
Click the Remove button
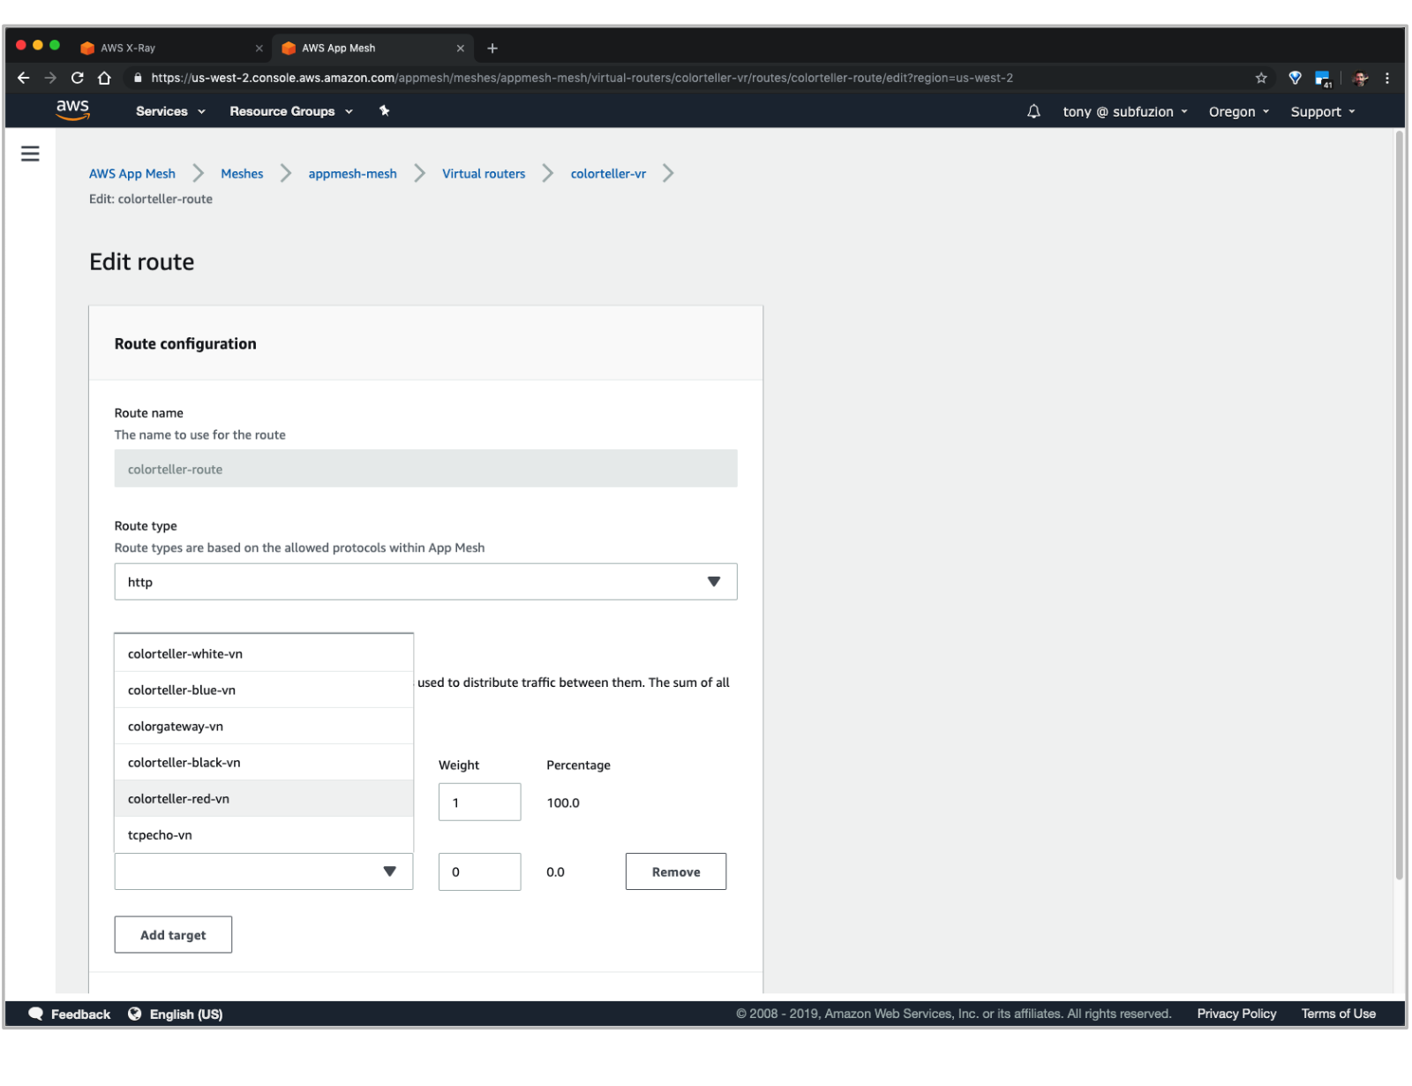point(676,871)
